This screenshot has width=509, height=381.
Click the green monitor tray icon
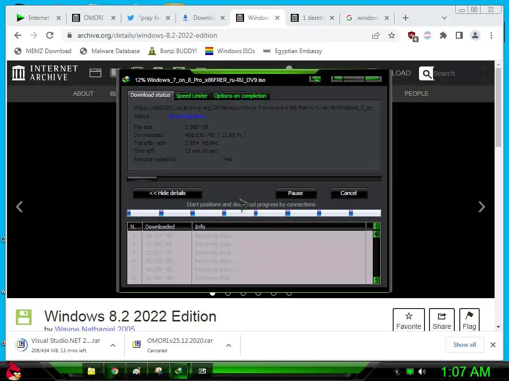[410, 372]
